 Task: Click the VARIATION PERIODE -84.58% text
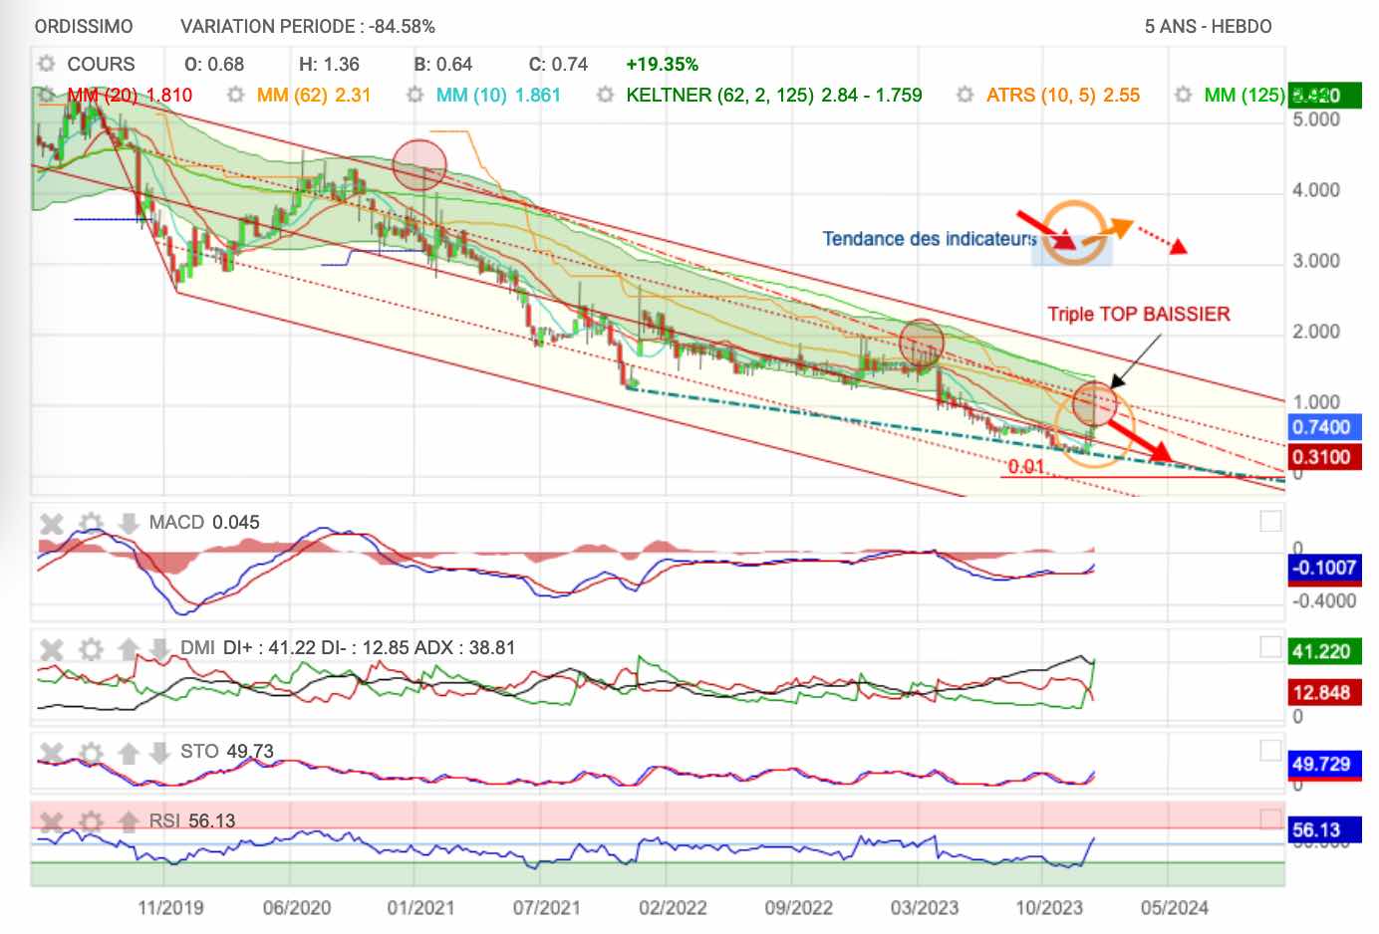coord(308,26)
